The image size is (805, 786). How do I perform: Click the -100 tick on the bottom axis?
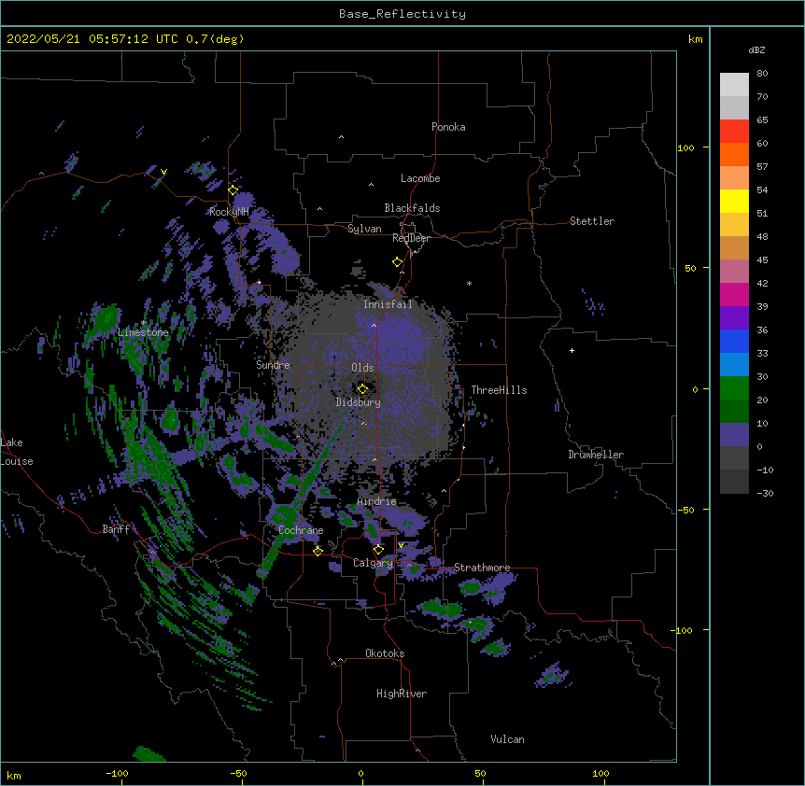pos(117,774)
